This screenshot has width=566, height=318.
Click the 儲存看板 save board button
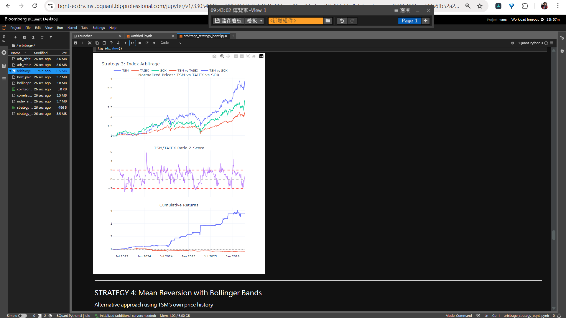228,21
